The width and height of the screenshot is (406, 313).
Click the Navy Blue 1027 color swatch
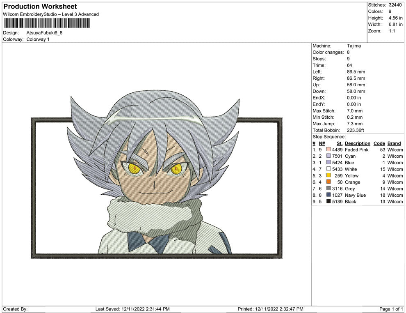tap(328, 195)
